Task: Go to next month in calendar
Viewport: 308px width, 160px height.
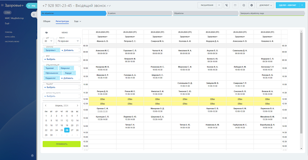Action: tap(77, 105)
